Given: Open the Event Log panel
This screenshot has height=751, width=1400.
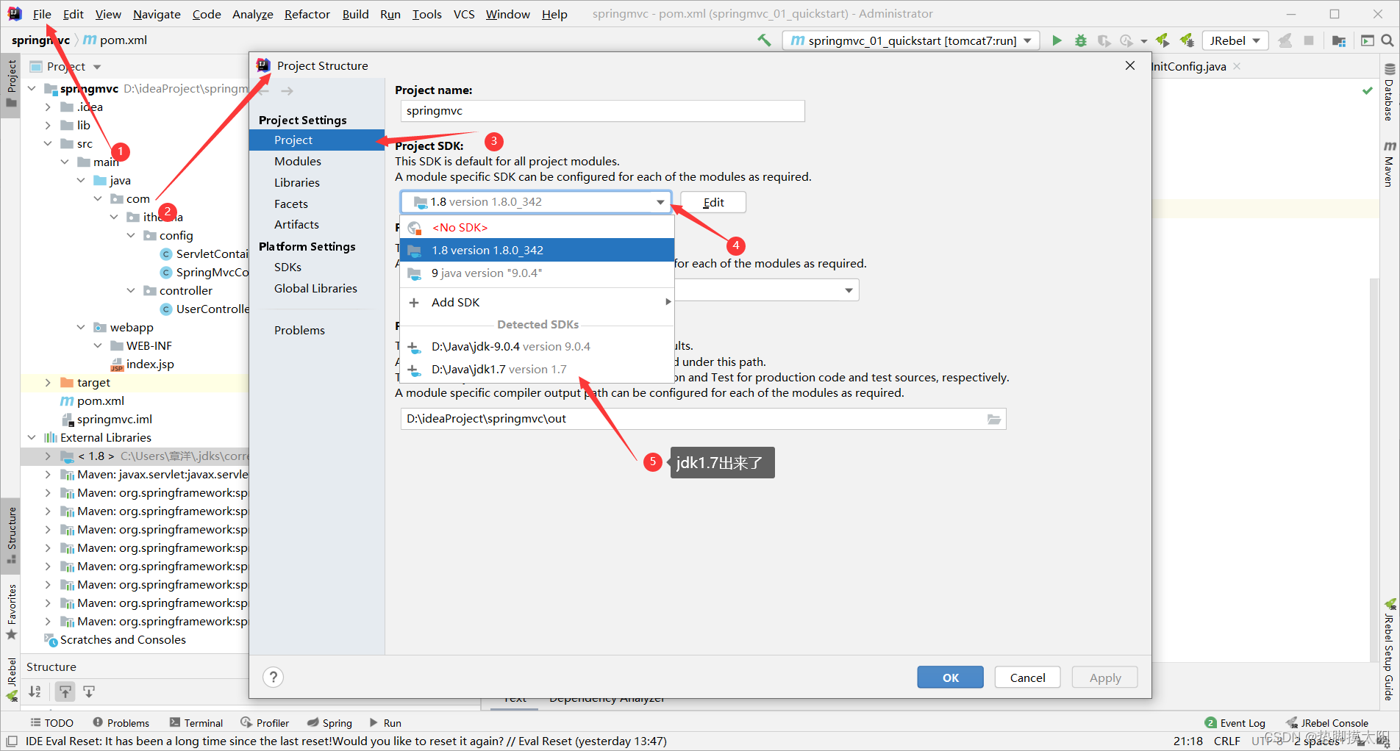Looking at the screenshot, I should point(1235,723).
